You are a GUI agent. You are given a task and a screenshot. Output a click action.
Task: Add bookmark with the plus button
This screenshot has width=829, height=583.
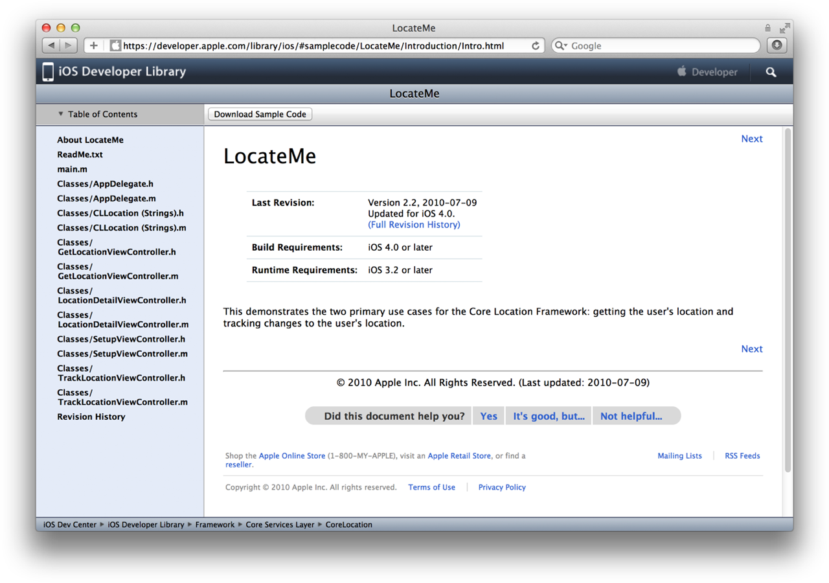(x=94, y=45)
